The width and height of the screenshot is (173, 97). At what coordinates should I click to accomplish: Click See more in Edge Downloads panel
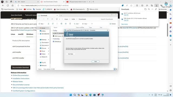click(124, 24)
